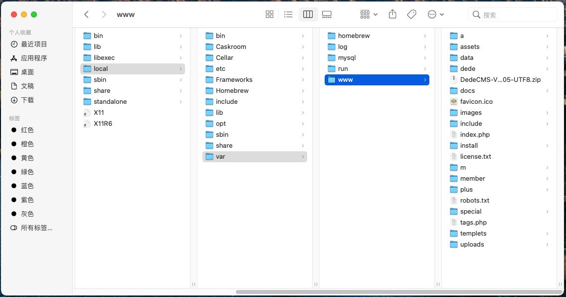Select the dede folder icon
Viewport: 566px width, 297px height.
[454, 69]
